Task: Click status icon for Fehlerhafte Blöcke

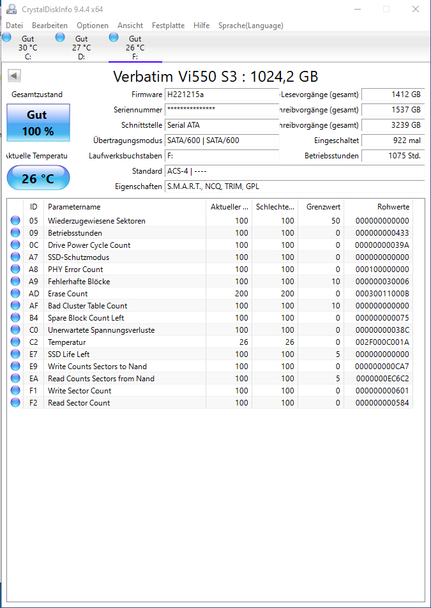Action: pos(15,281)
